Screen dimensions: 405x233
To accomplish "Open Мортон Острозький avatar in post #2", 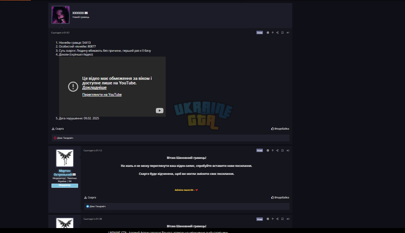I will pyautogui.click(x=64, y=158).
